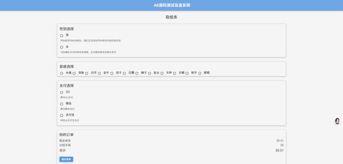Click the 星座选择 section heading

pyautogui.click(x=67, y=67)
